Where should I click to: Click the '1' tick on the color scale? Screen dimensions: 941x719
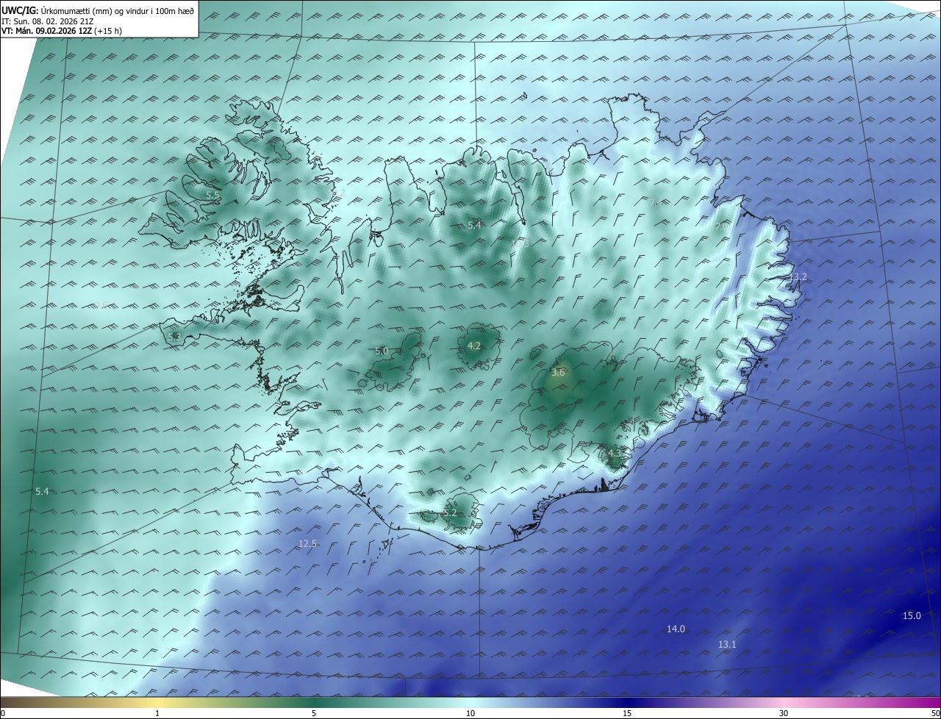coord(157,714)
